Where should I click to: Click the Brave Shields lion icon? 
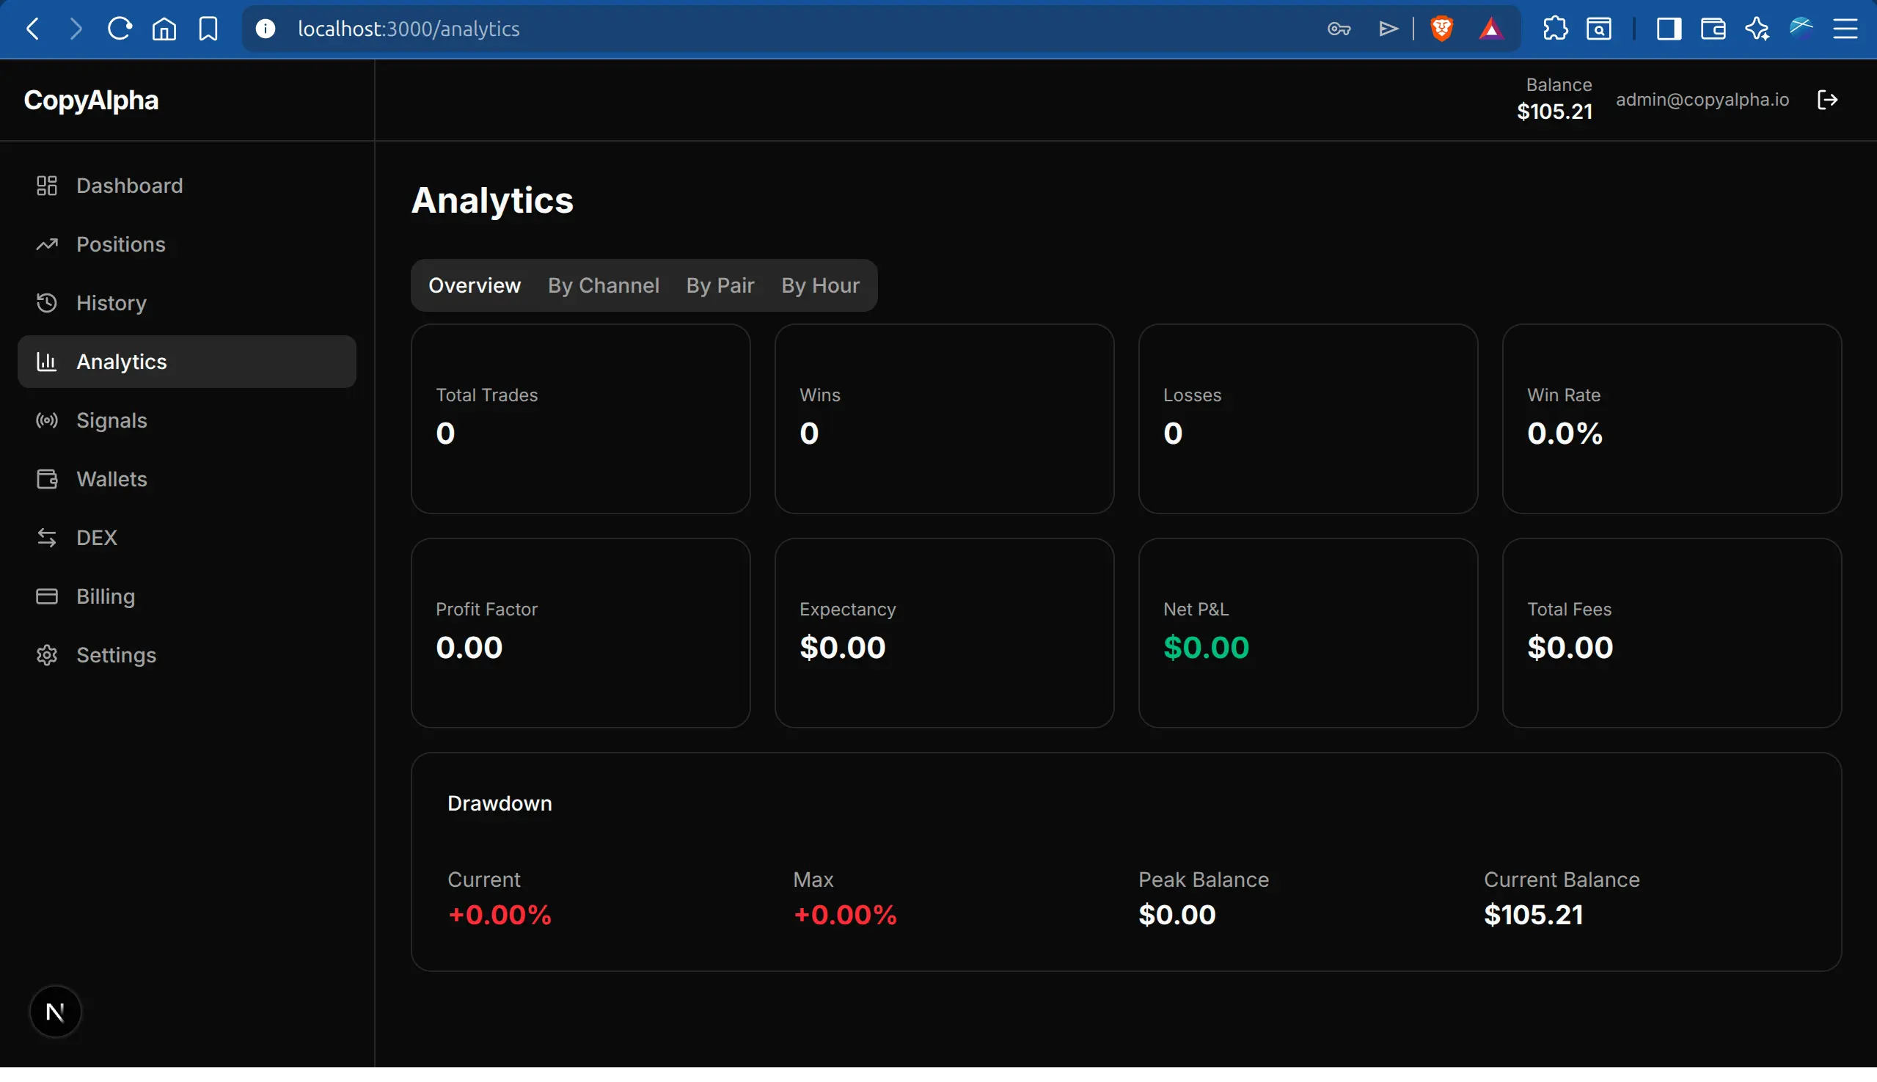1441,28
